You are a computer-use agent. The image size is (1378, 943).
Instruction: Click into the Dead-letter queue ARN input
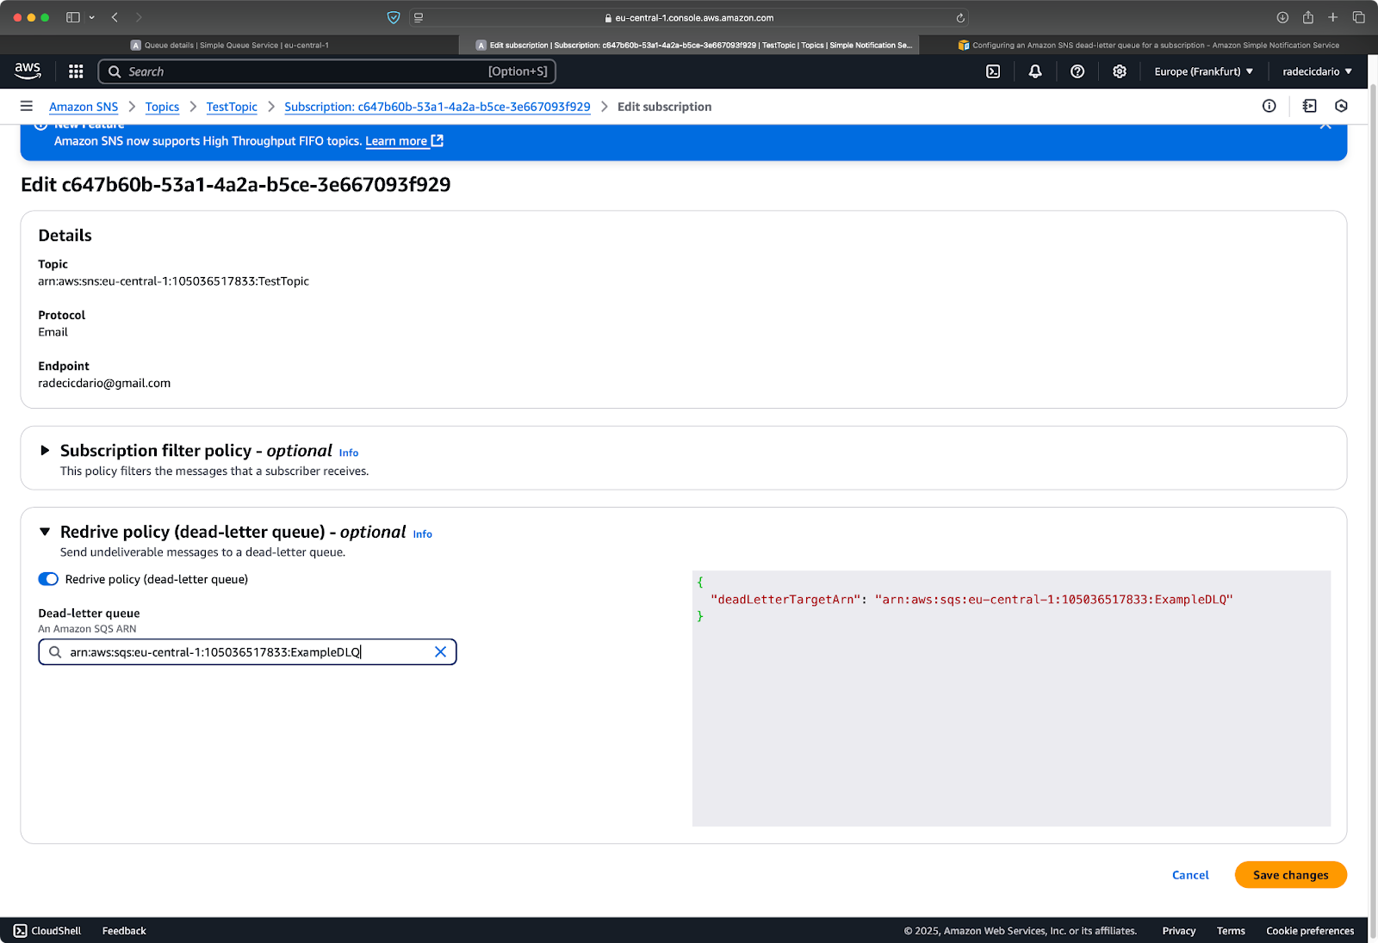pos(247,652)
